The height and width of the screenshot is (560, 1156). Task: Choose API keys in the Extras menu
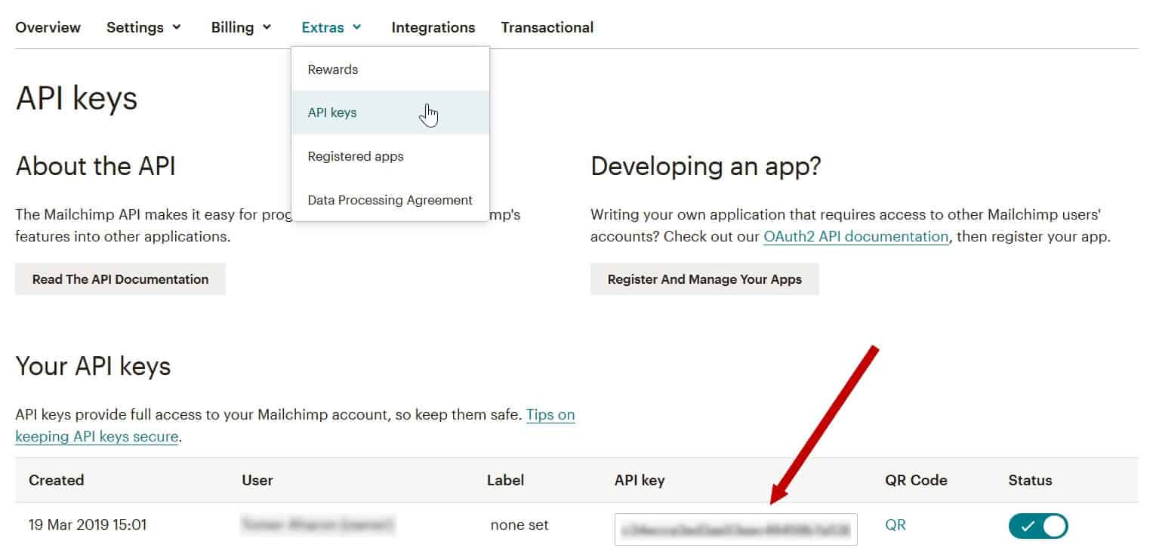(x=390, y=112)
